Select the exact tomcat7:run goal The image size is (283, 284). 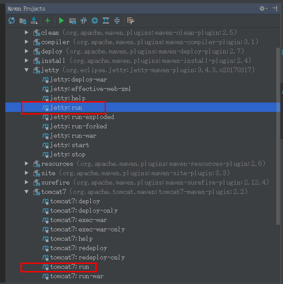65,267
